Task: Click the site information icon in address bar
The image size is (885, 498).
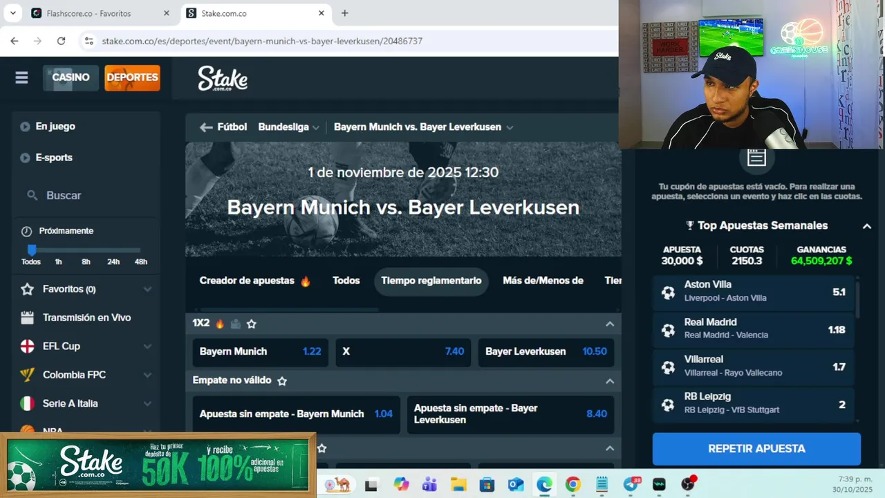Action: 88,41
